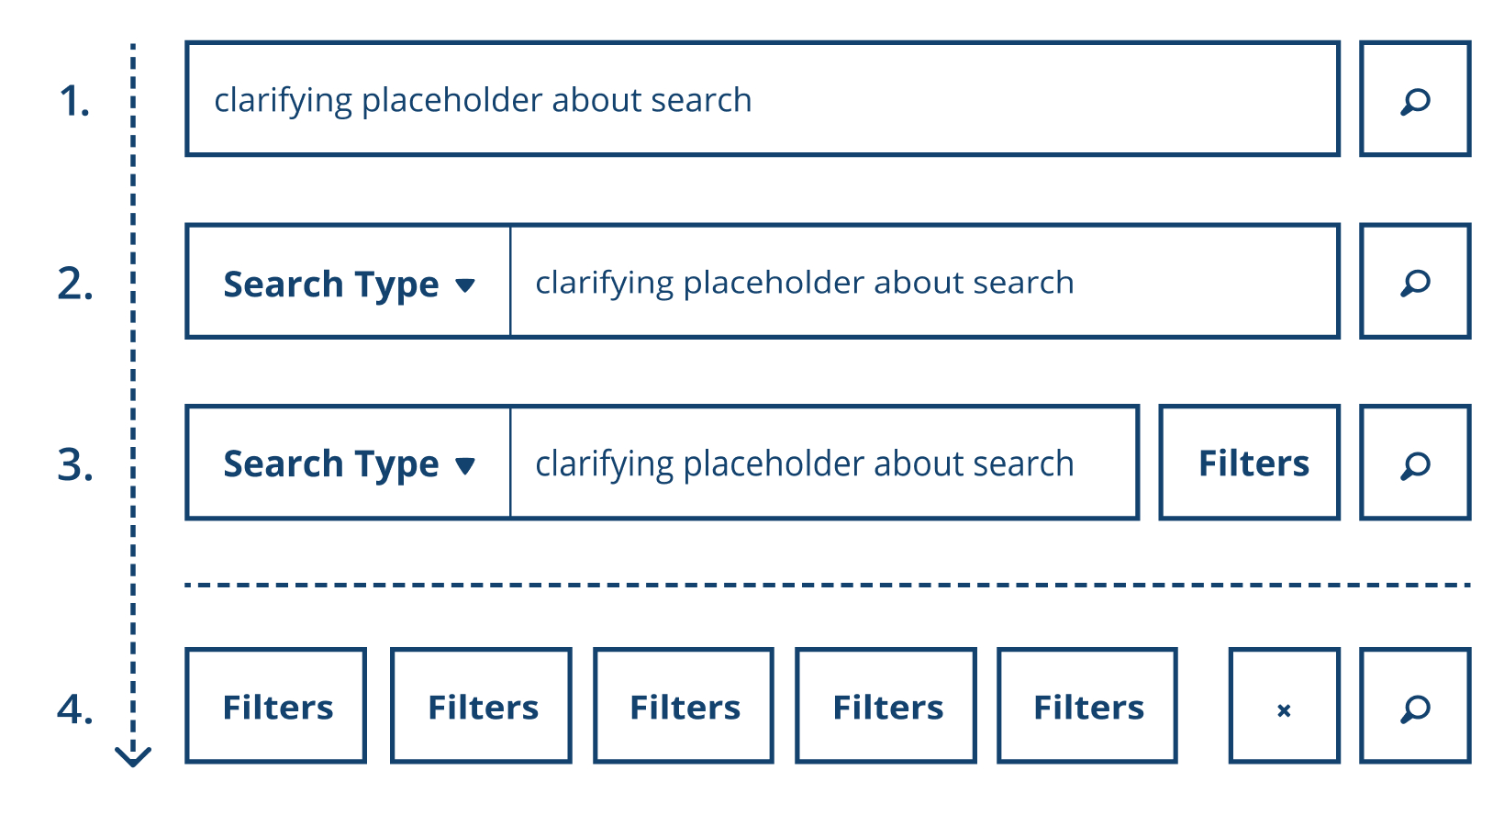Click the search icon in row 2
1504x815 pixels.
coord(1415,282)
